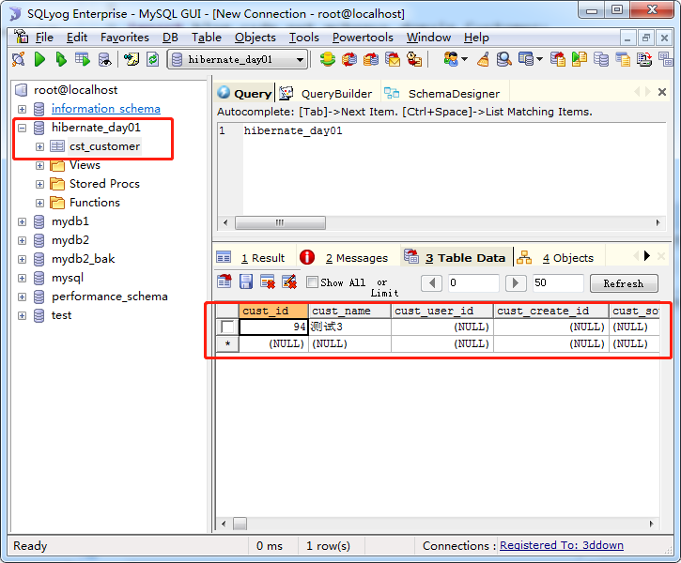Click the next page arrow button
Viewport: 681px width, 563px height.
516,283
